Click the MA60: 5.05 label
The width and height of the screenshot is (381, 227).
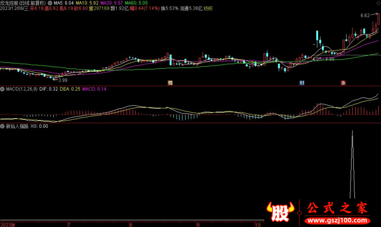click(136, 3)
